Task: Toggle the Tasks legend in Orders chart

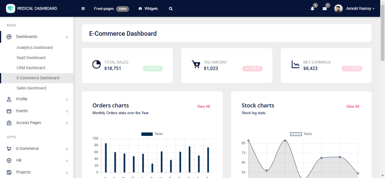Action: click(x=152, y=134)
